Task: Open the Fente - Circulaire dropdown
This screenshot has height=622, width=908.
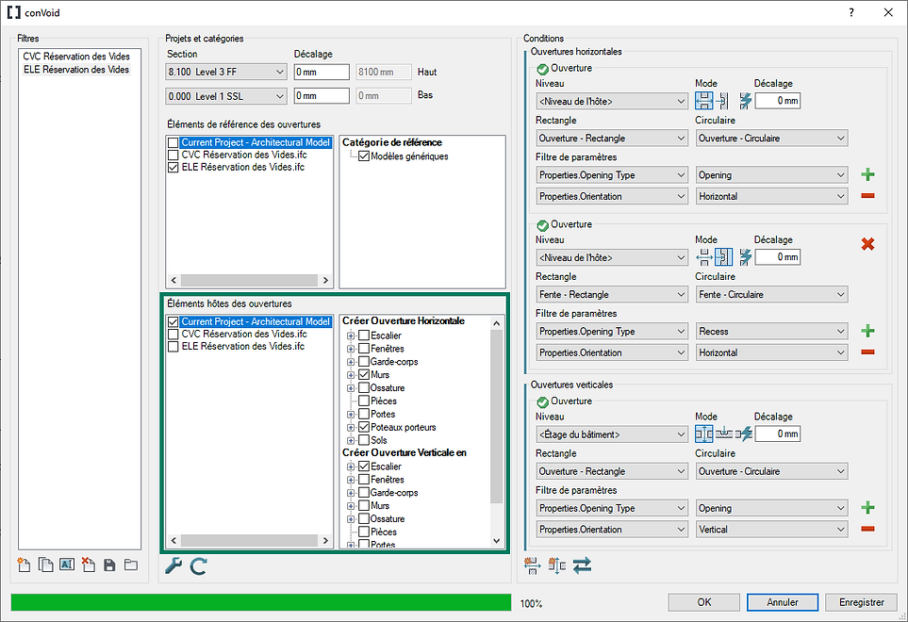Action: pos(771,295)
